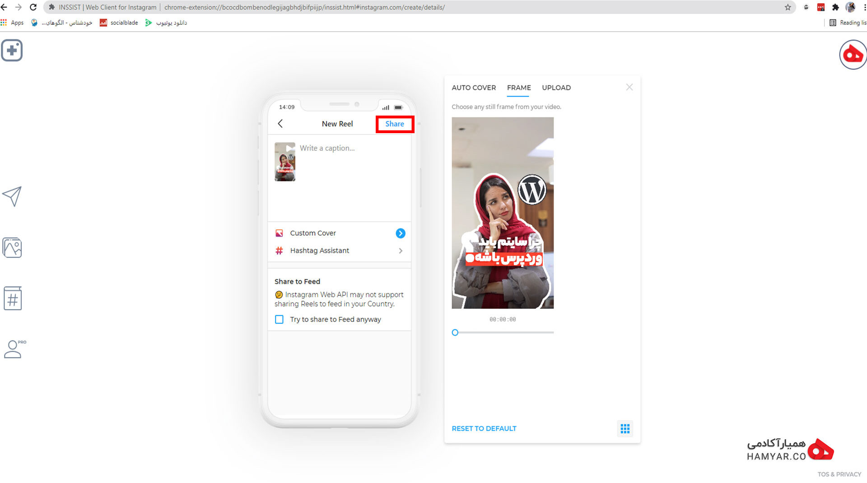Open Chrome extensions puzzle icon
The height and width of the screenshot is (483, 867).
point(835,7)
